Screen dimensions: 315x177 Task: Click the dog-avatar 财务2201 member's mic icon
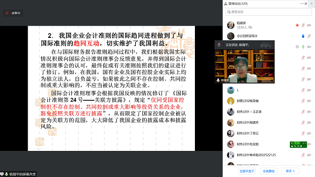click(303, 122)
